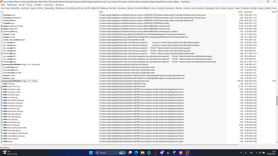The height and width of the screenshot is (156, 278).
Task: Select the wildwood_planks.png file name
Action: coord(11,122)
